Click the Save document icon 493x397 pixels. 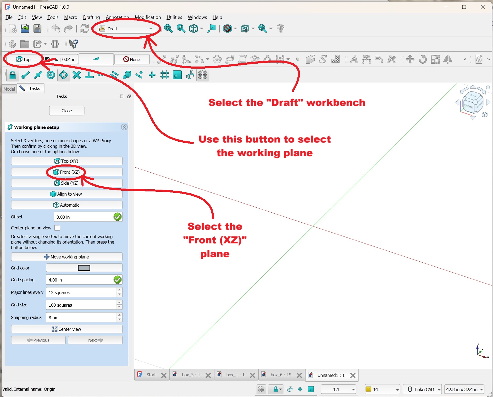[x=37, y=29]
